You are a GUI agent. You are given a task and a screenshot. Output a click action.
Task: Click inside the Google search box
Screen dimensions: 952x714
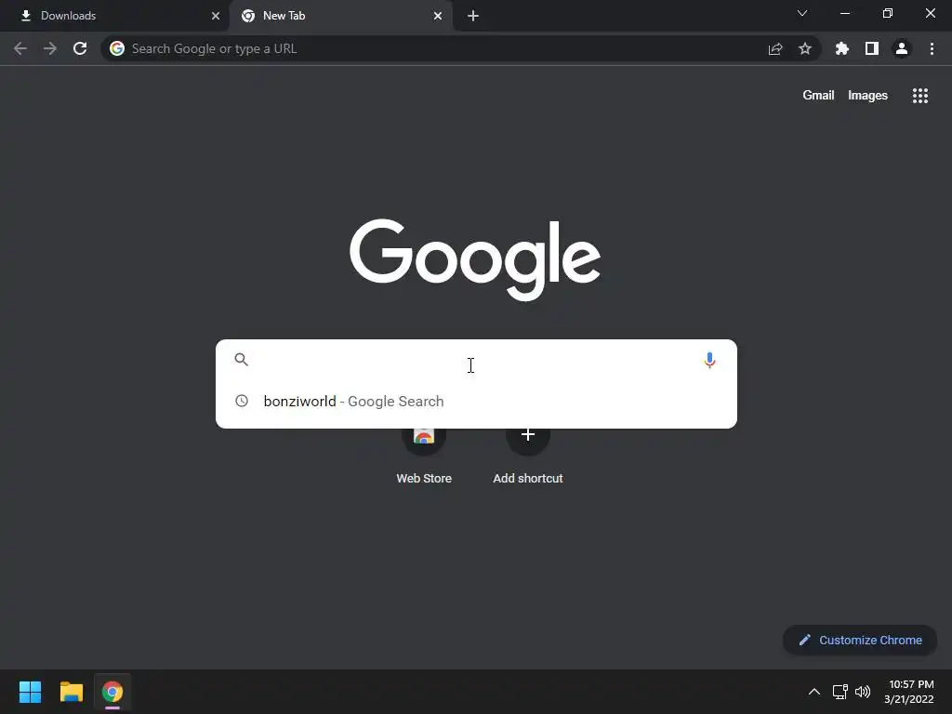tap(476, 360)
